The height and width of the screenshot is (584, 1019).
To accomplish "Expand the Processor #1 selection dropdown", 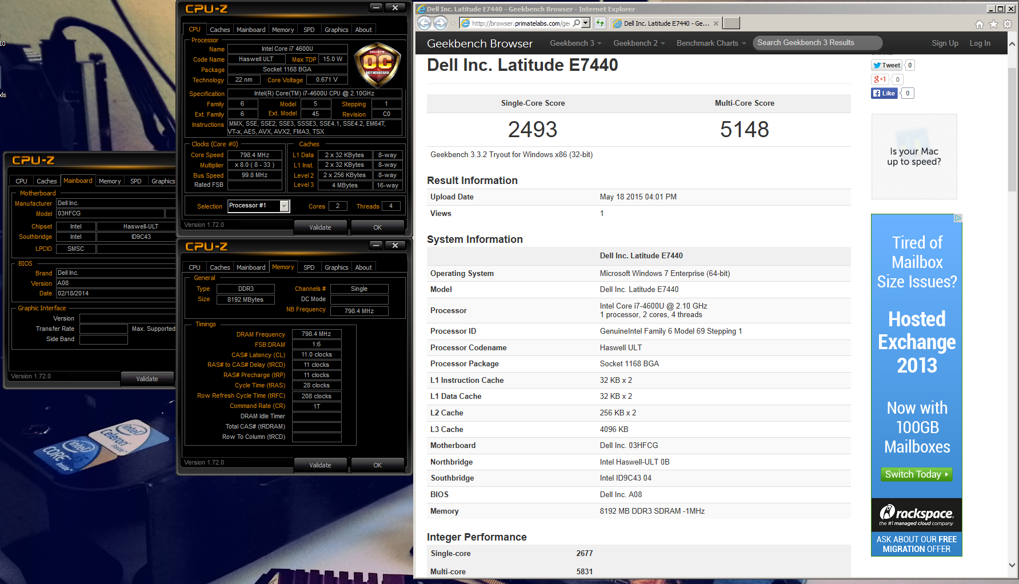I will point(284,206).
